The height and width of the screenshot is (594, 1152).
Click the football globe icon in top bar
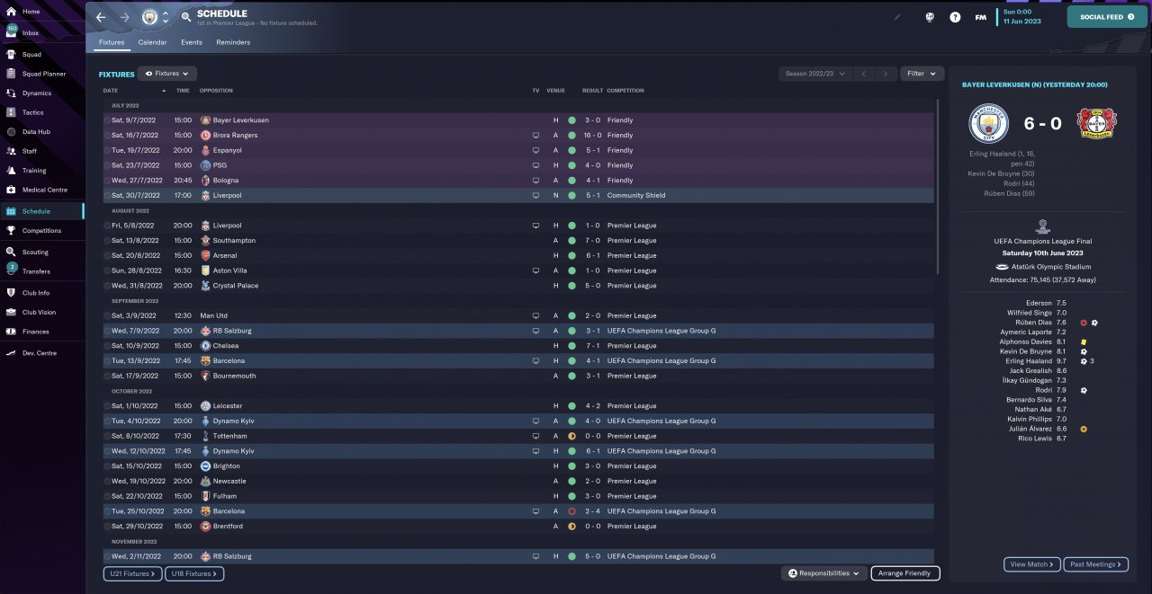pos(930,17)
